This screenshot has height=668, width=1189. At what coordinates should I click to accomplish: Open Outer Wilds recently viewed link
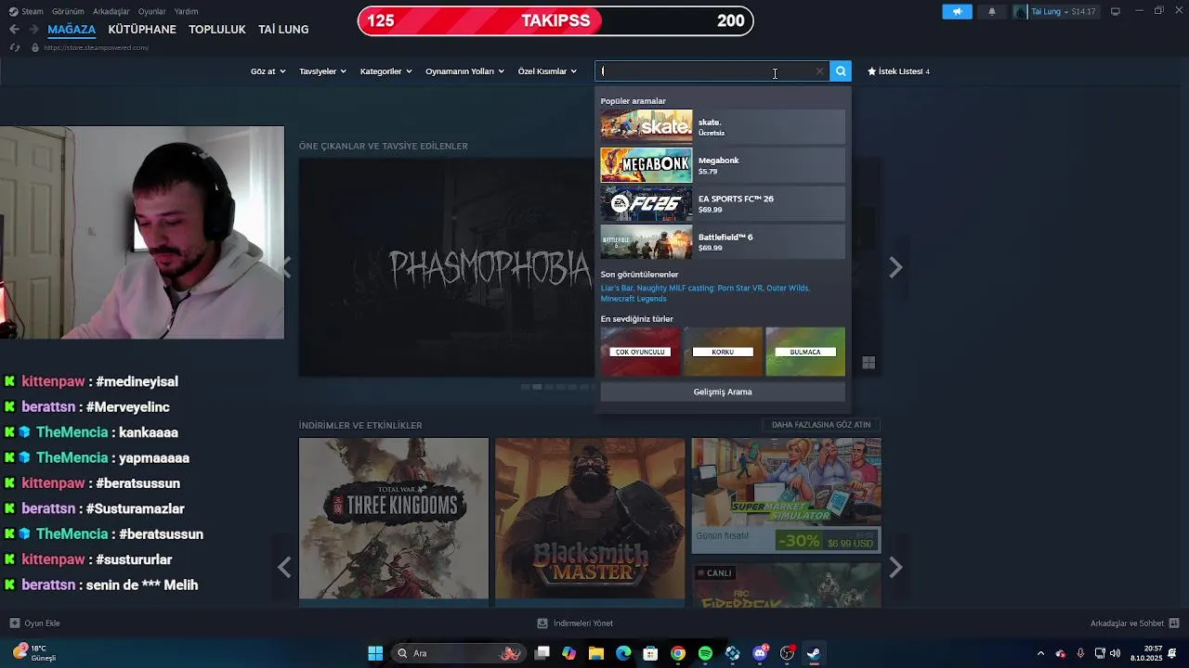(x=788, y=289)
